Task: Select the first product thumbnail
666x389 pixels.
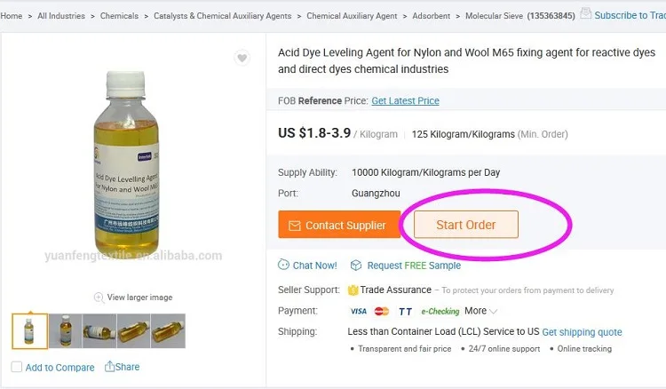Action: pos(30,330)
